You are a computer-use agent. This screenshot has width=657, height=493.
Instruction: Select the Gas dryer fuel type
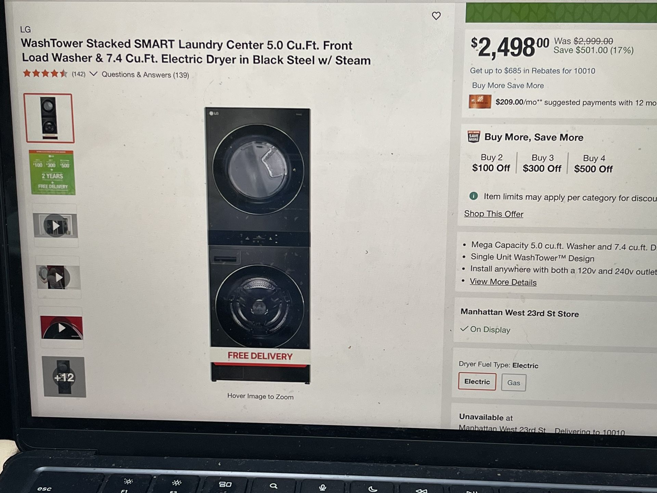(x=513, y=382)
